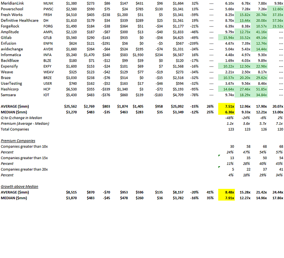The width and height of the screenshot is (284, 258).
Task: Select the 26% average growth cell
Action: pyautogui.click(x=210, y=106)
